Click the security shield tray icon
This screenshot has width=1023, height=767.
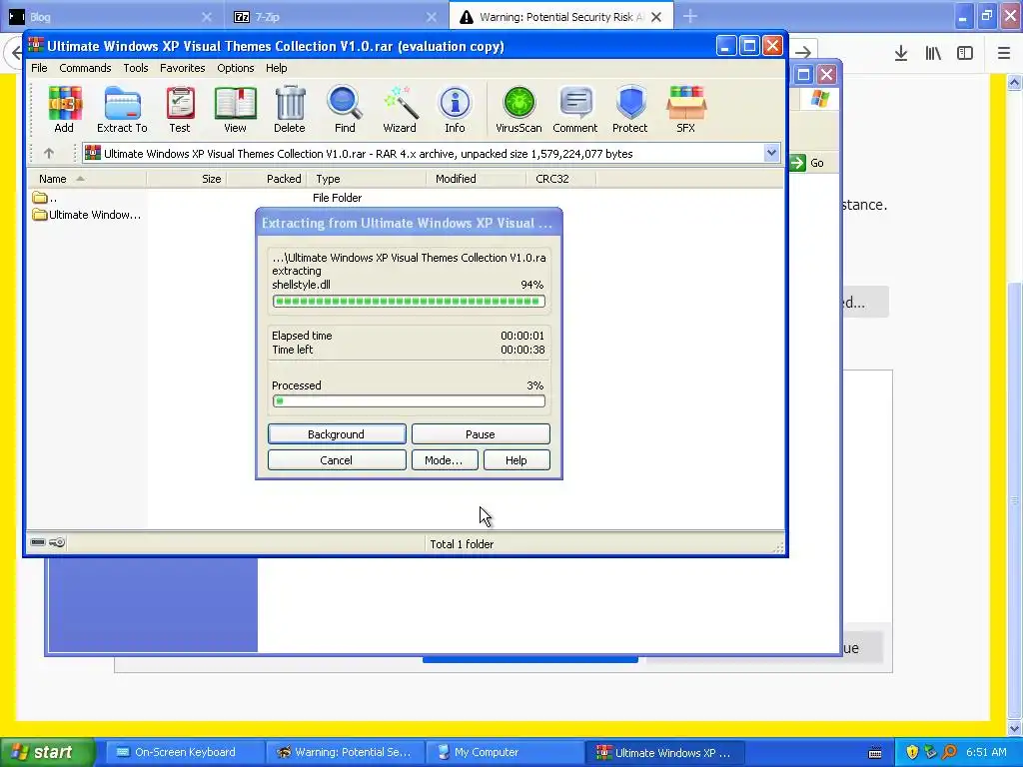pyautogui.click(x=912, y=752)
